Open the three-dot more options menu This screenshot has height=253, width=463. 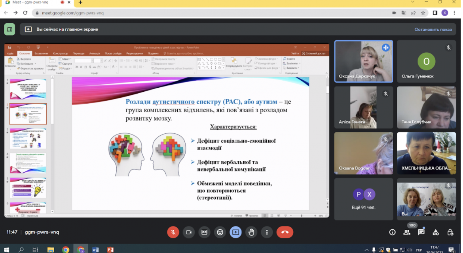[x=267, y=232]
